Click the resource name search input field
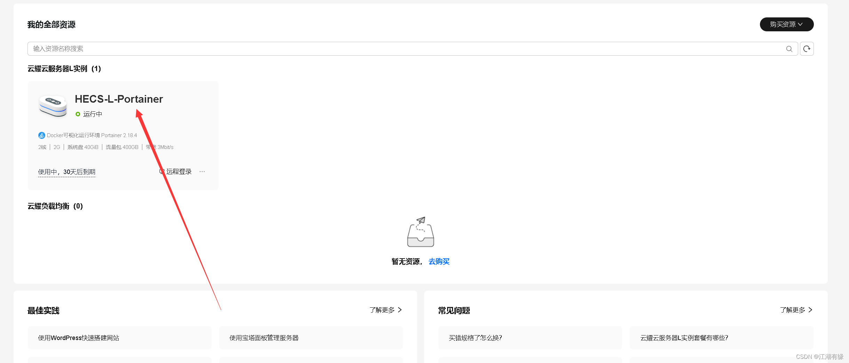The image size is (849, 363). (x=209, y=49)
